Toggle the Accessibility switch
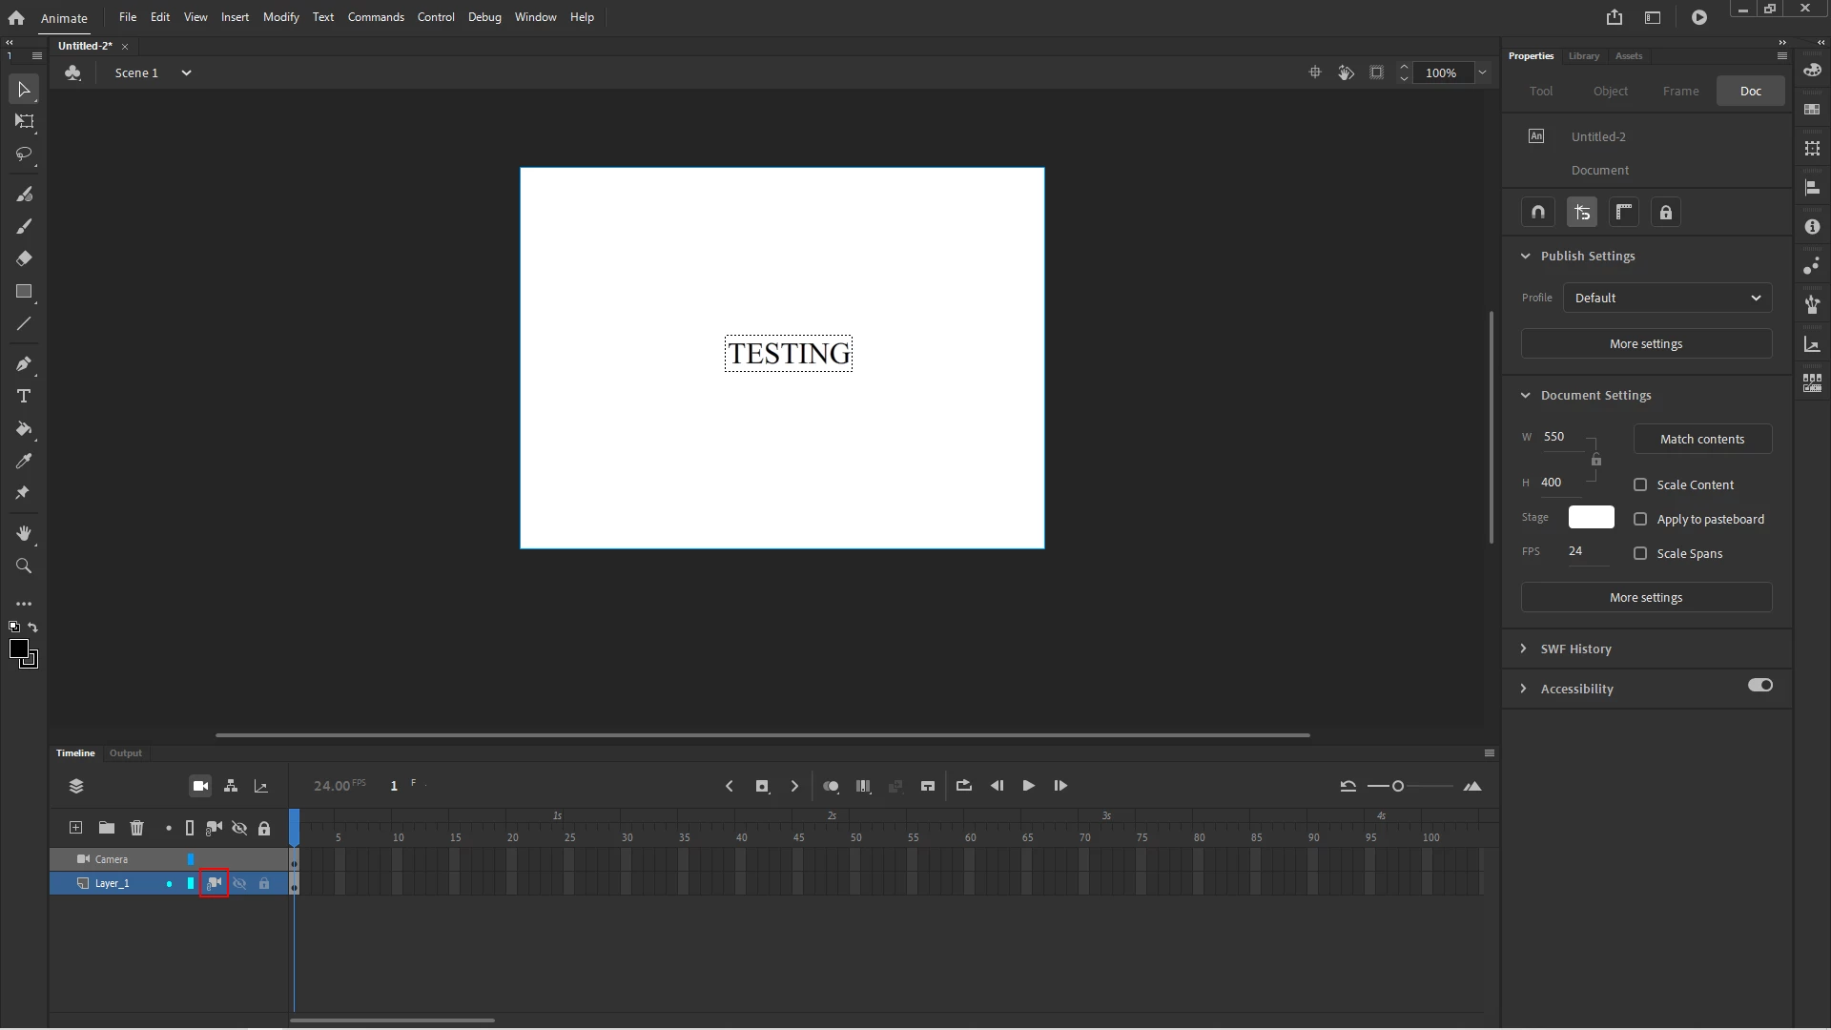The height and width of the screenshot is (1030, 1831). [1759, 685]
